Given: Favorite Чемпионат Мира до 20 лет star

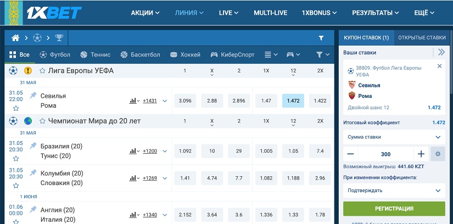Looking at the screenshot, I should [42, 121].
